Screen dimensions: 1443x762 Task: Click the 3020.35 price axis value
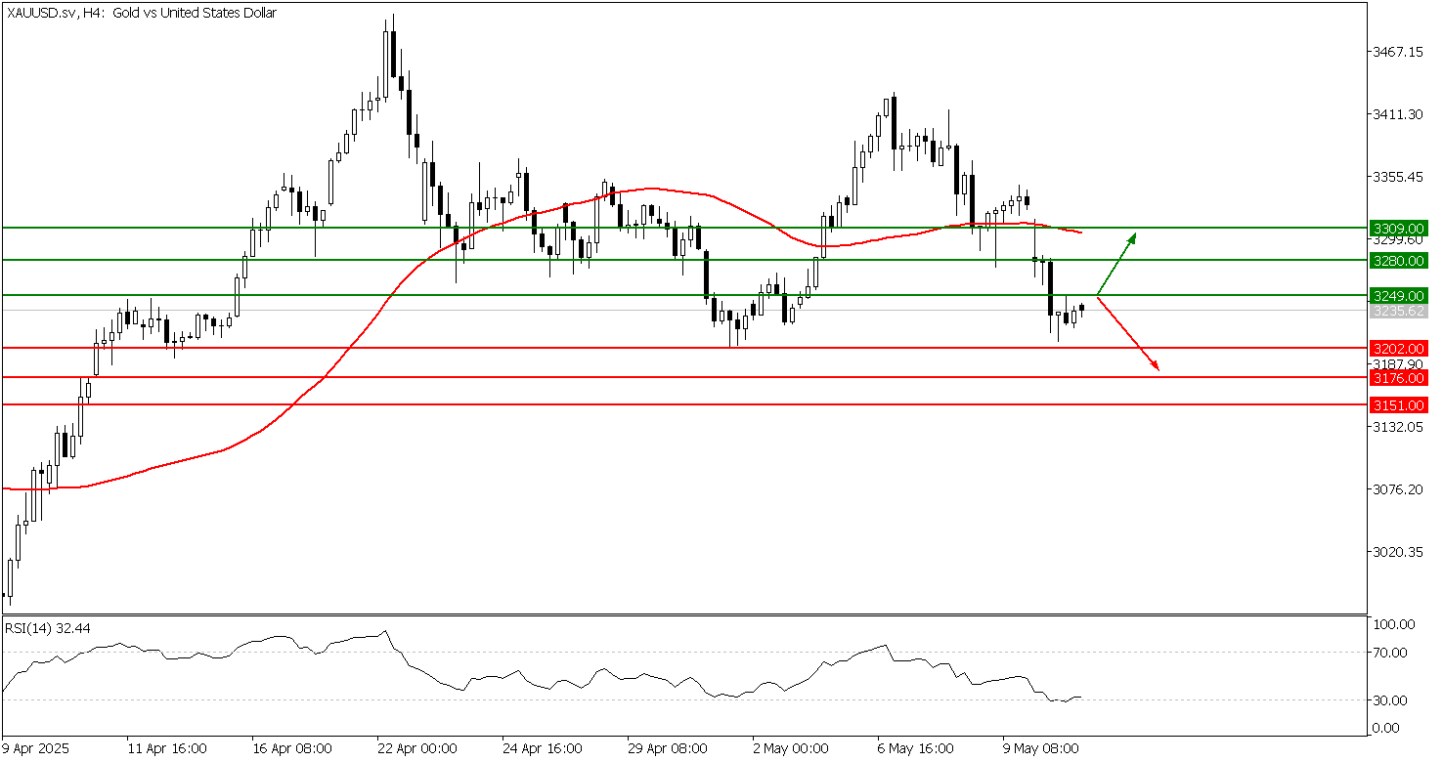tap(1399, 552)
